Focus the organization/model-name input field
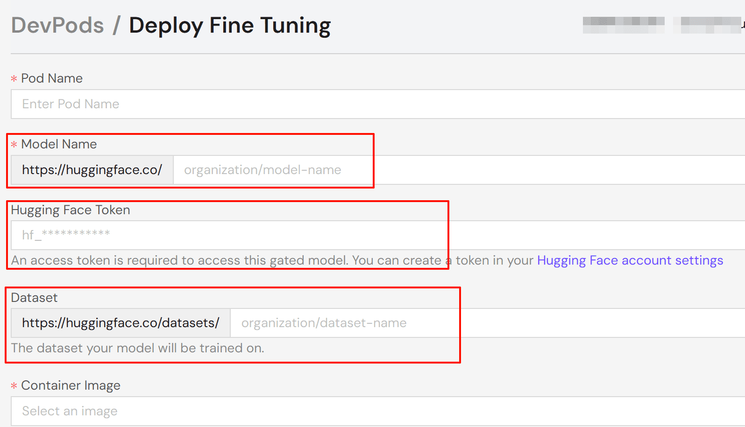745x427 pixels. tap(420, 170)
